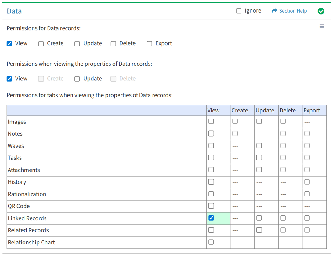Screen dimensions: 333x256
Task: Enable Create permission for Data records
Action: point(41,44)
